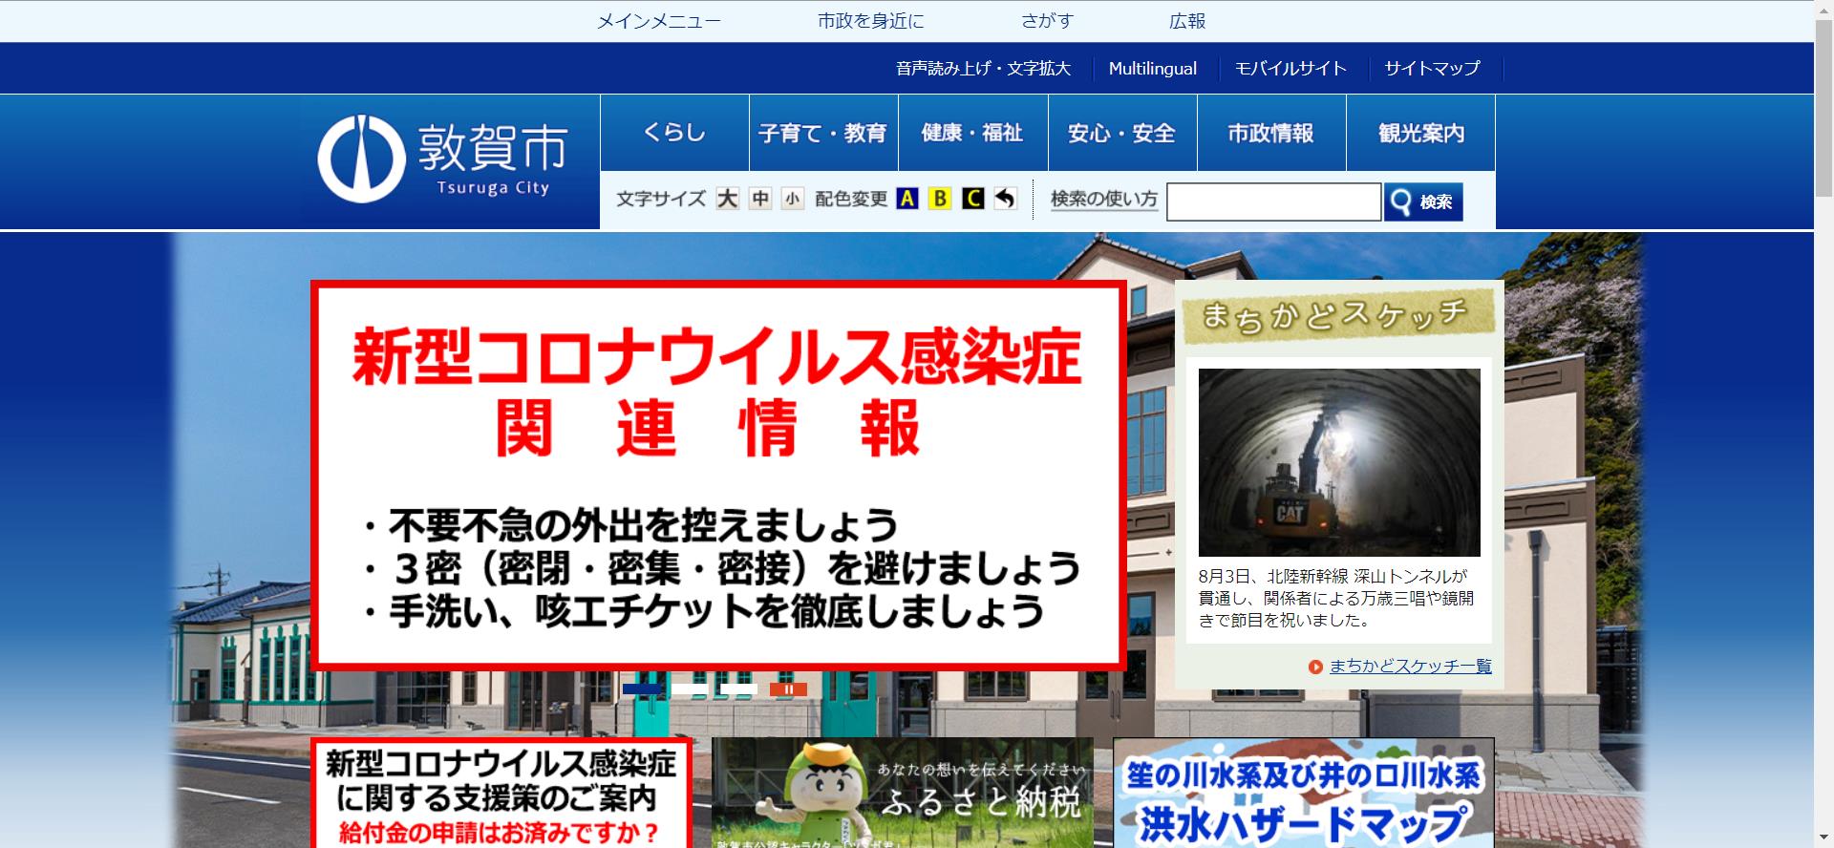Open the 子育て・教育 menu tab
The width and height of the screenshot is (1834, 848).
coord(823,133)
